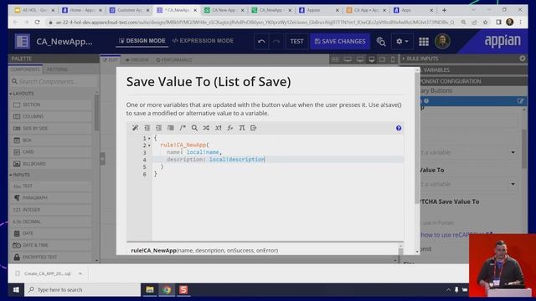Screen dimensions: 536x301
Task: Click the DATE input component
Action: pos(50,233)
